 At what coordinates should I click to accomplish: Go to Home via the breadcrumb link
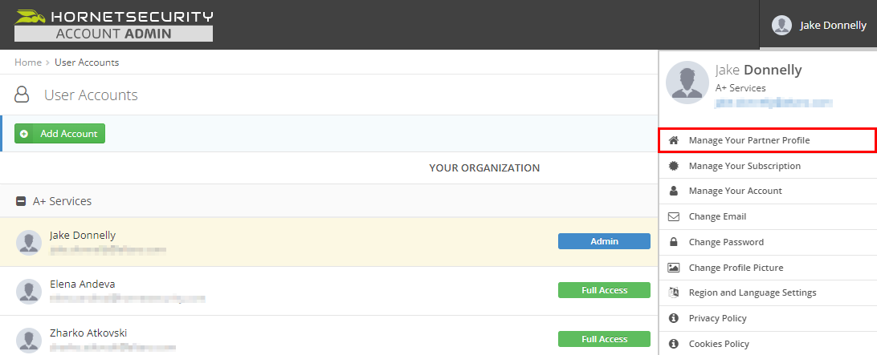tap(28, 63)
